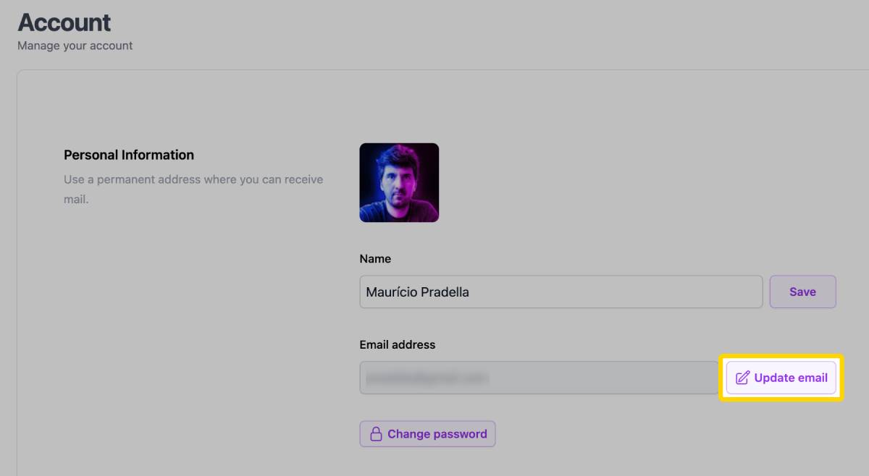
Task: Click the Change password control
Action: (427, 433)
